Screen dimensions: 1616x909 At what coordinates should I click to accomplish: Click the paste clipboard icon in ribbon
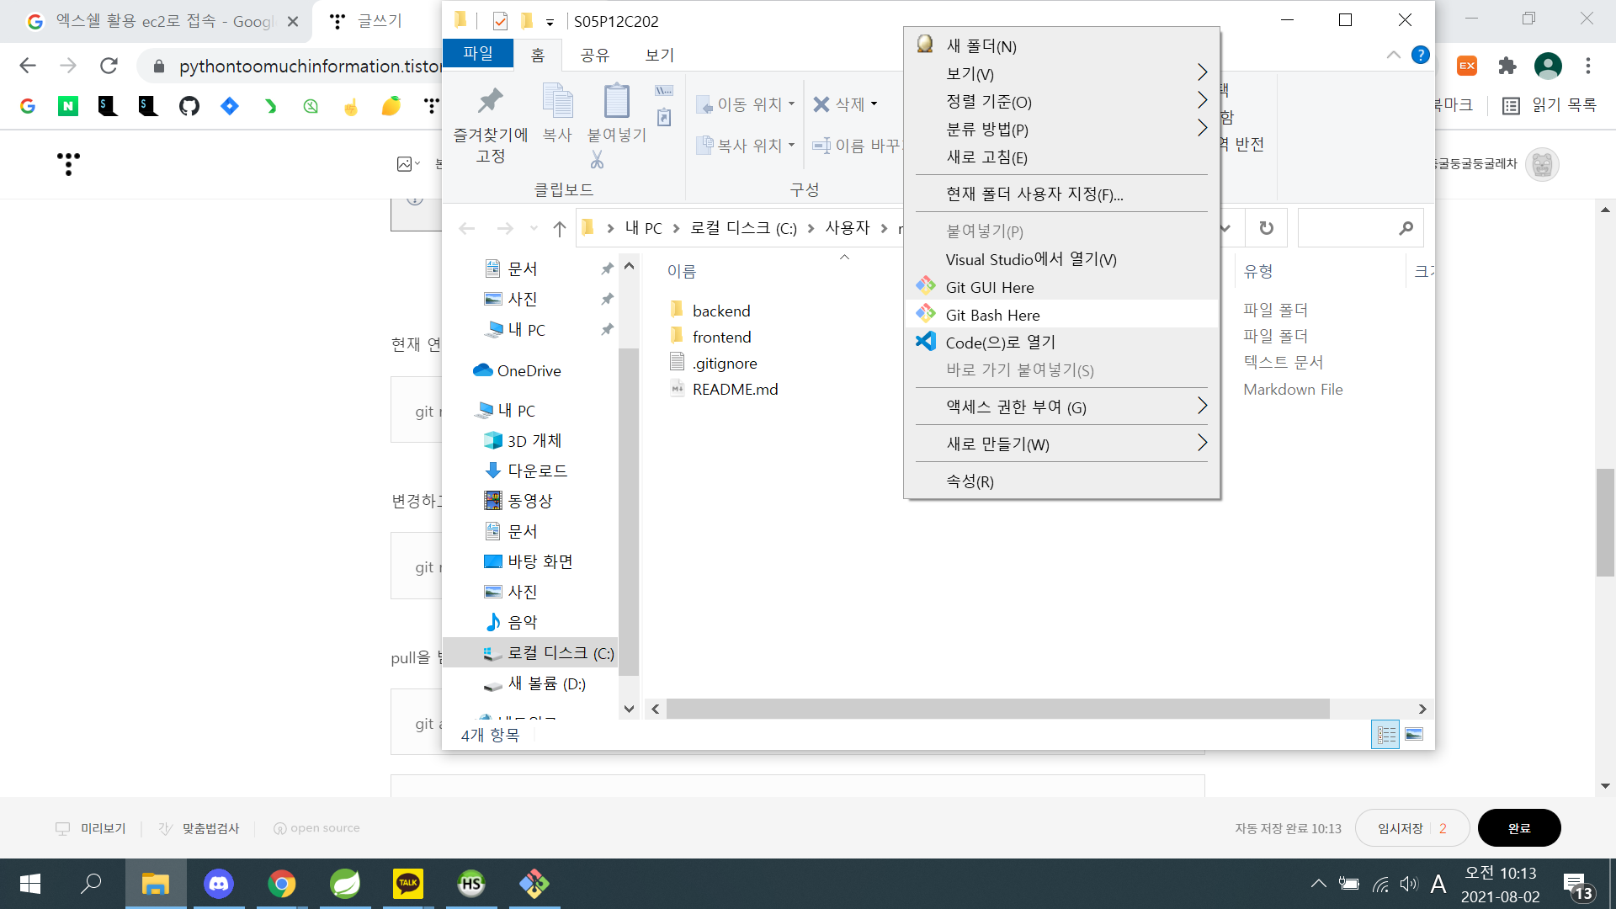pyautogui.click(x=616, y=102)
